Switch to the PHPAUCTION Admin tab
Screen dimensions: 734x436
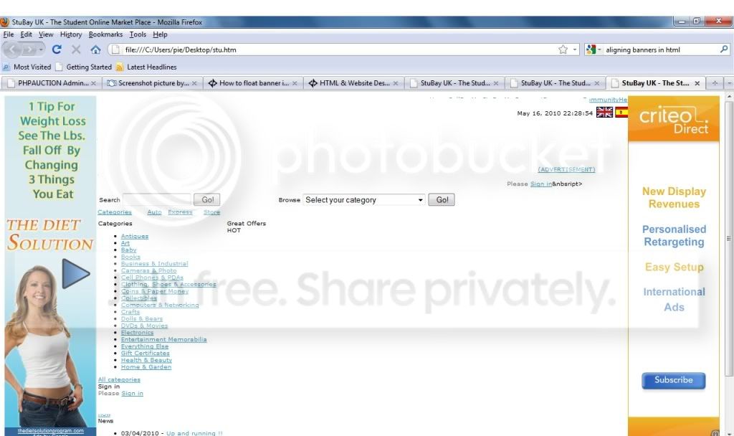pos(51,83)
